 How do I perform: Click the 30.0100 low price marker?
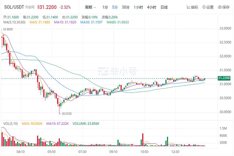coord(65,114)
